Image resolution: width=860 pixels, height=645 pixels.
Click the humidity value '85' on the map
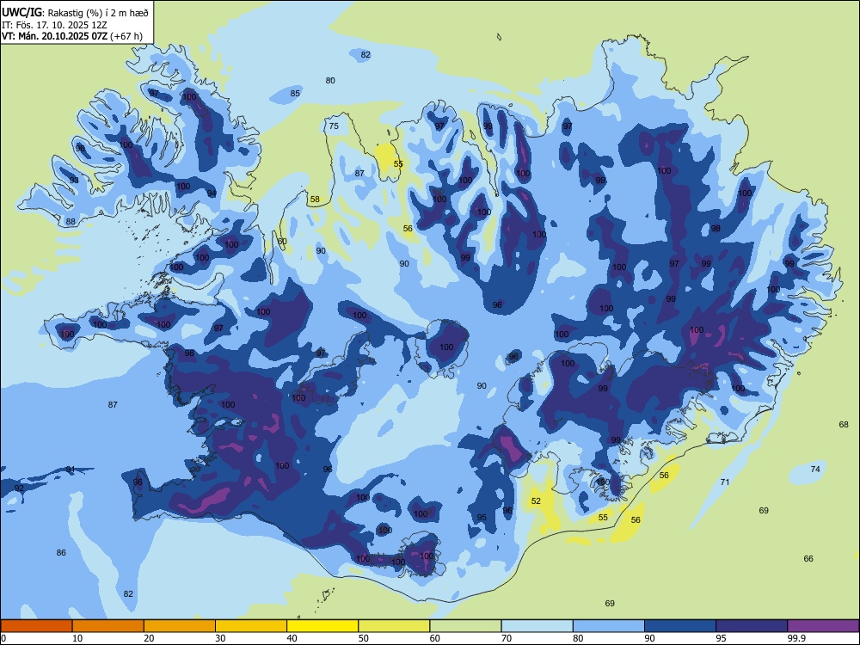tap(295, 93)
